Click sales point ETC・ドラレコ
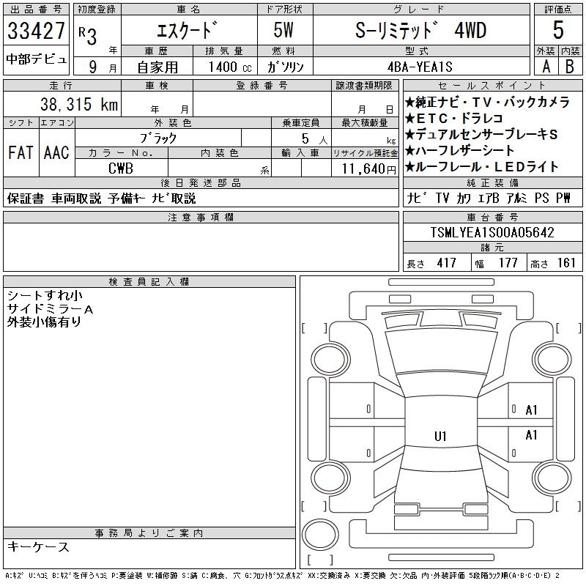This screenshot has width=586, height=586. 454,119
